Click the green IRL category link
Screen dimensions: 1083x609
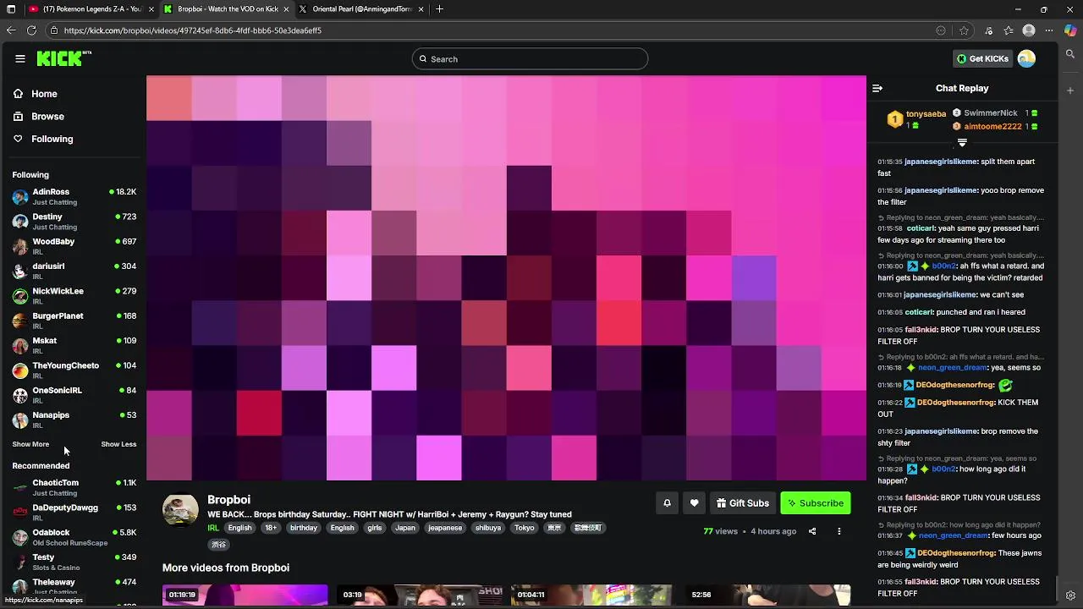coord(213,528)
